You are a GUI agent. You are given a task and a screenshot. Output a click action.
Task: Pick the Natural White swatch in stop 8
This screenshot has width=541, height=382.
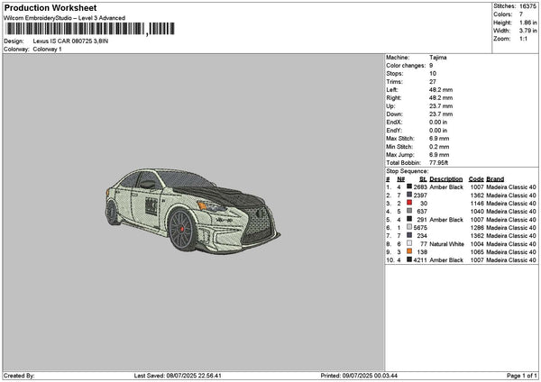pyautogui.click(x=411, y=243)
